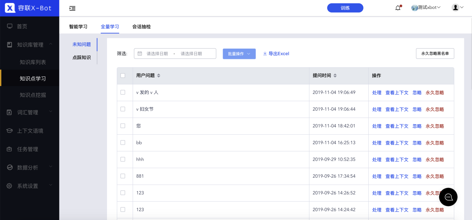Viewport: 472px width, 220px height.
Task: Click the 词汇管理 icon
Action: coord(10,112)
